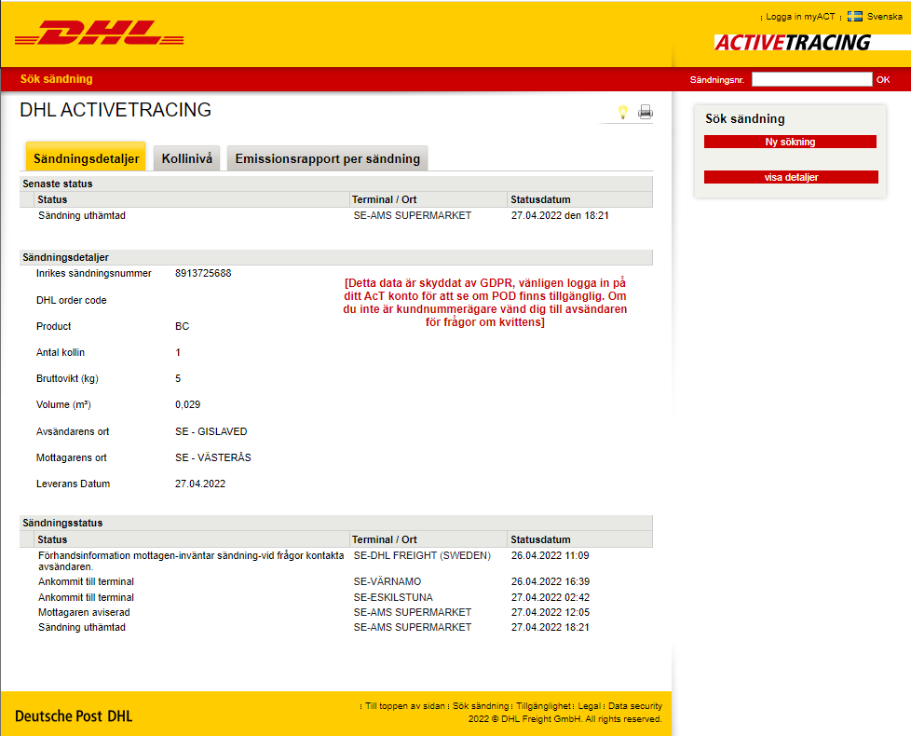The image size is (911, 736).
Task: Switch to the Kollinivå tab
Action: point(186,158)
